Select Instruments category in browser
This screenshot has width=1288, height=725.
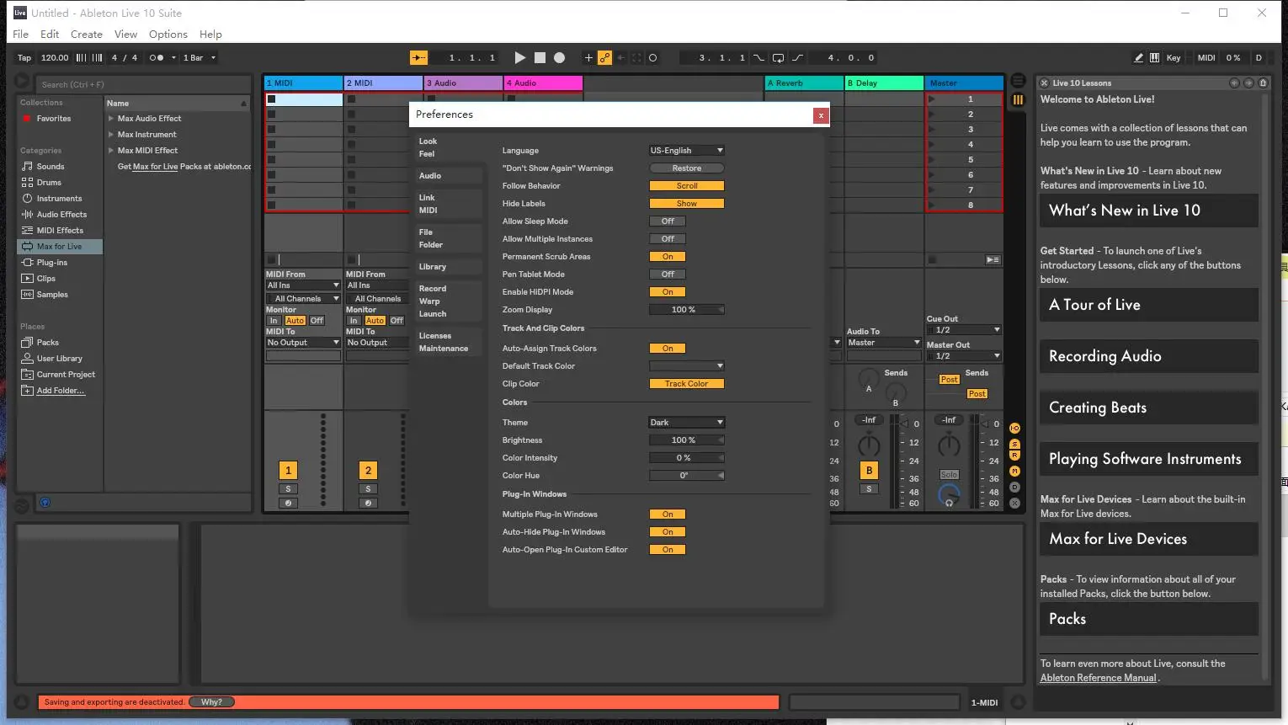(x=59, y=198)
